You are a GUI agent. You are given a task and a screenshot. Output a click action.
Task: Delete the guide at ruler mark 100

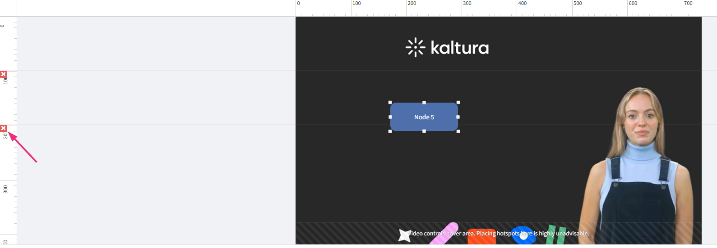pos(4,74)
